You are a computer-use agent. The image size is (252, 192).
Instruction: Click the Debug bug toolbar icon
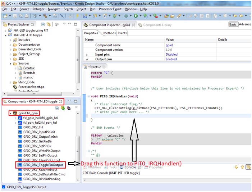[126, 16]
